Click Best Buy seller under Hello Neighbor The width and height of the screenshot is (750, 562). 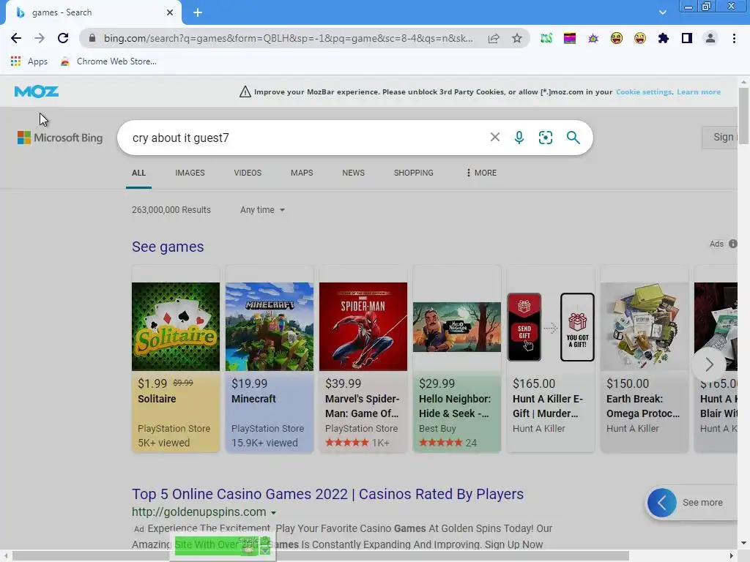click(x=437, y=428)
